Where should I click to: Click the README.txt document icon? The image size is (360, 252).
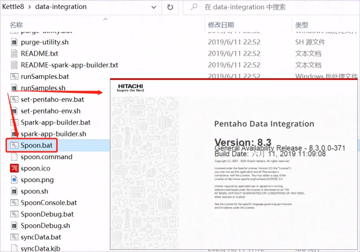coord(14,54)
